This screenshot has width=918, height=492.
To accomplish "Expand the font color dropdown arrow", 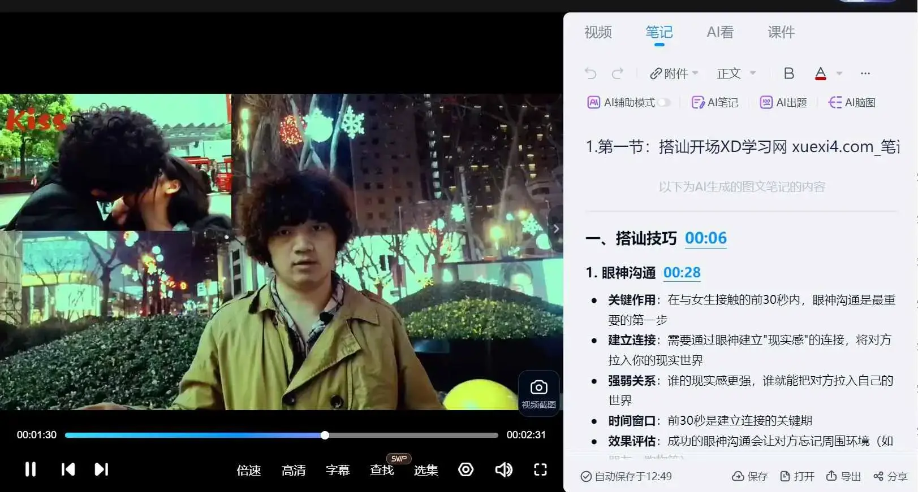I will point(839,73).
